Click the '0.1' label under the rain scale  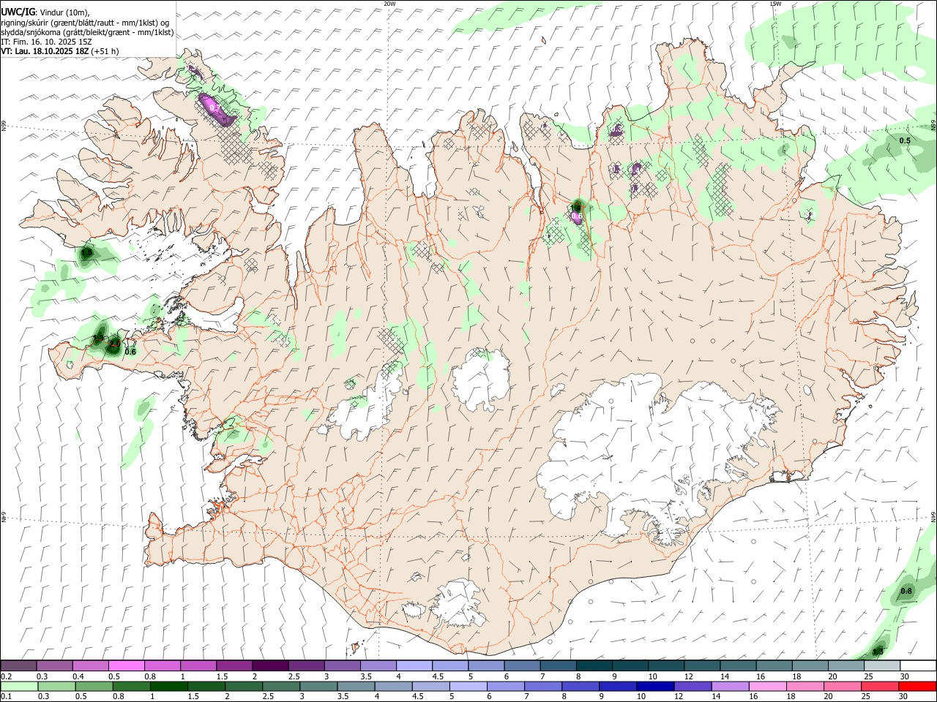(x=6, y=697)
